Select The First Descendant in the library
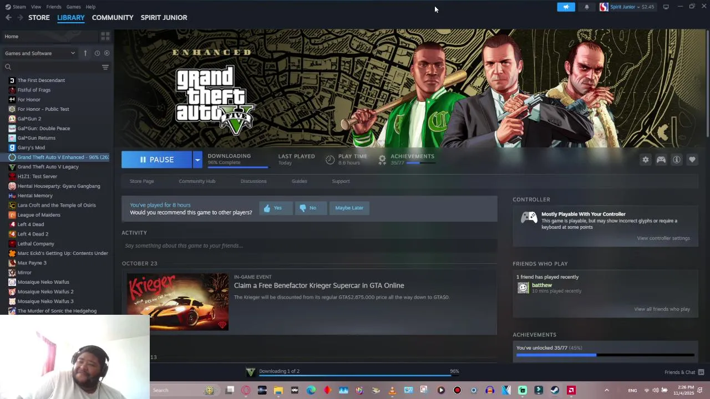This screenshot has height=399, width=710. pos(41,80)
